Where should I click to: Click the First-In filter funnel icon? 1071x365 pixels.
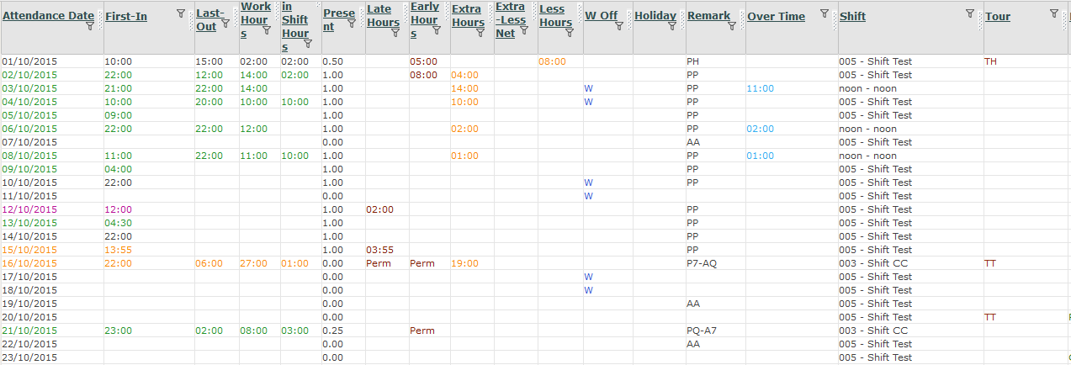coord(181,13)
